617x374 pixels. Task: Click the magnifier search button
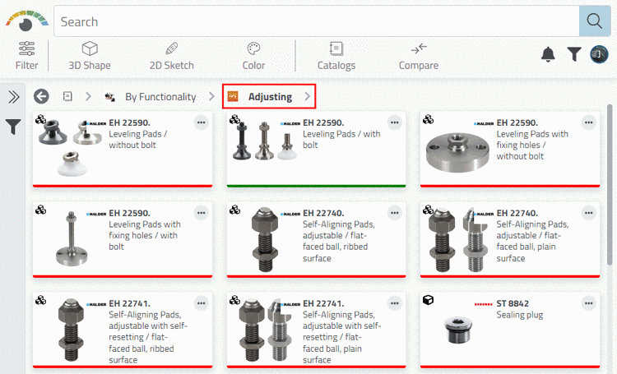(594, 21)
